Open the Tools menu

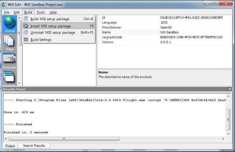pyautogui.click(x=41, y=12)
